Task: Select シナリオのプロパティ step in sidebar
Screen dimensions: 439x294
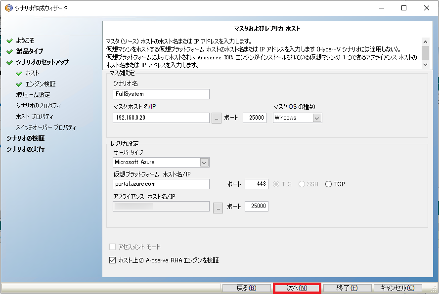Action: 39,106
